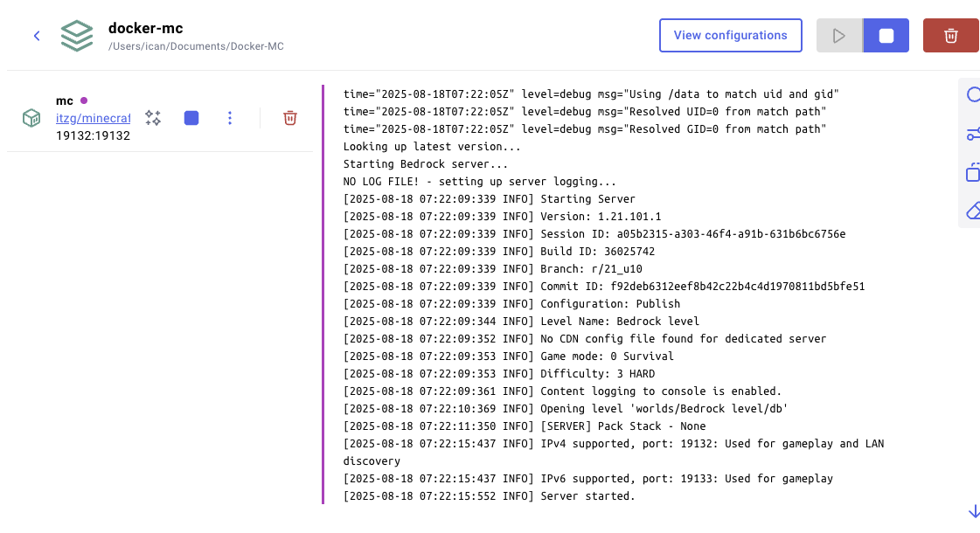Click the 'Resolved UID=0' log line
The image size is (980, 533).
point(584,112)
